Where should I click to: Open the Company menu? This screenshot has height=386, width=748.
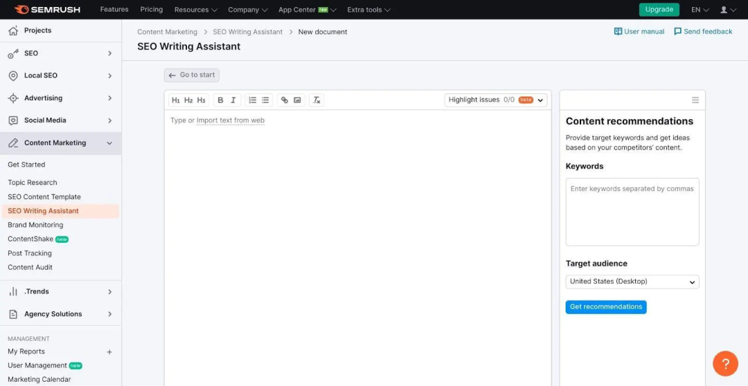pos(247,10)
